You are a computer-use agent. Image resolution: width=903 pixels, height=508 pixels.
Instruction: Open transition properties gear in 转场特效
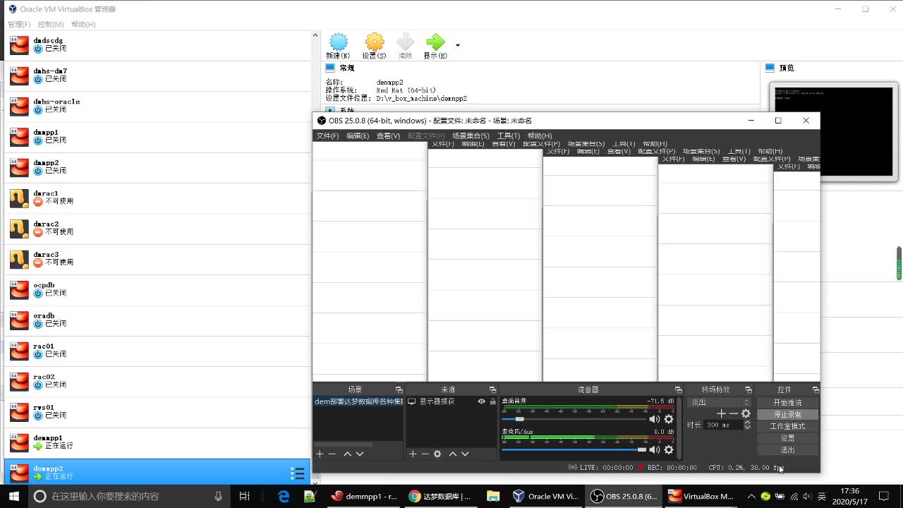coord(746,413)
